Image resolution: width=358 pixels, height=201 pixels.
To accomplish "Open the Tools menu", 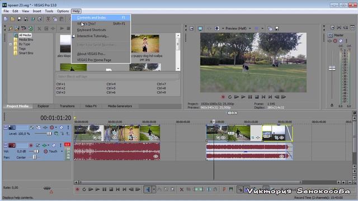I will (49, 11).
